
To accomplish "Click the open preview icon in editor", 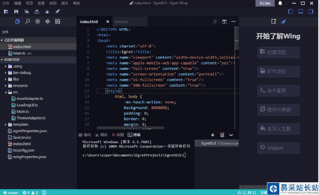I will click(215, 22).
